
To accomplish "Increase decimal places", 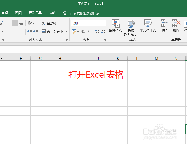I will tap(97, 32).
